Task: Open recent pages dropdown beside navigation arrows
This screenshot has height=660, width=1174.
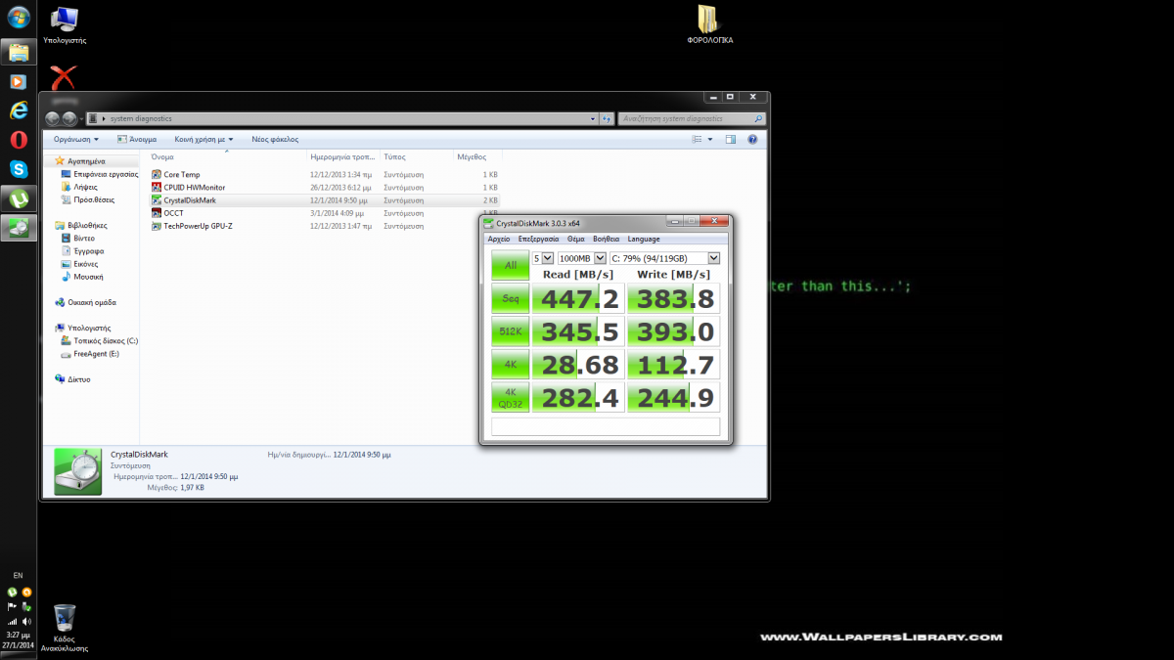Action: (x=82, y=118)
